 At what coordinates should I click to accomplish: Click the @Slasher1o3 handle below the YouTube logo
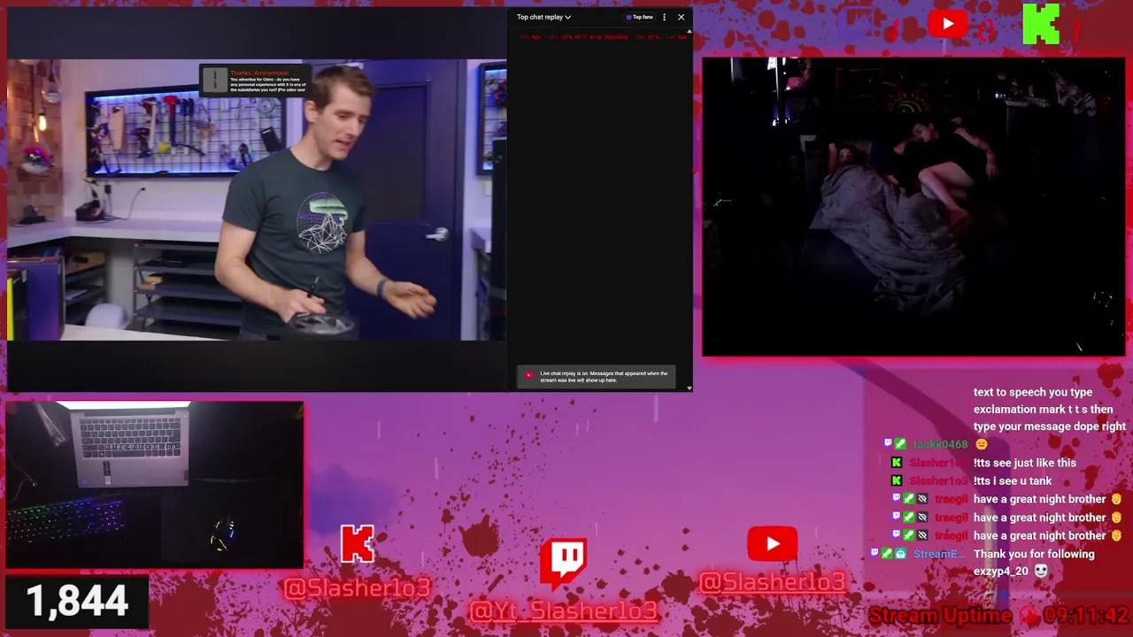point(772,582)
